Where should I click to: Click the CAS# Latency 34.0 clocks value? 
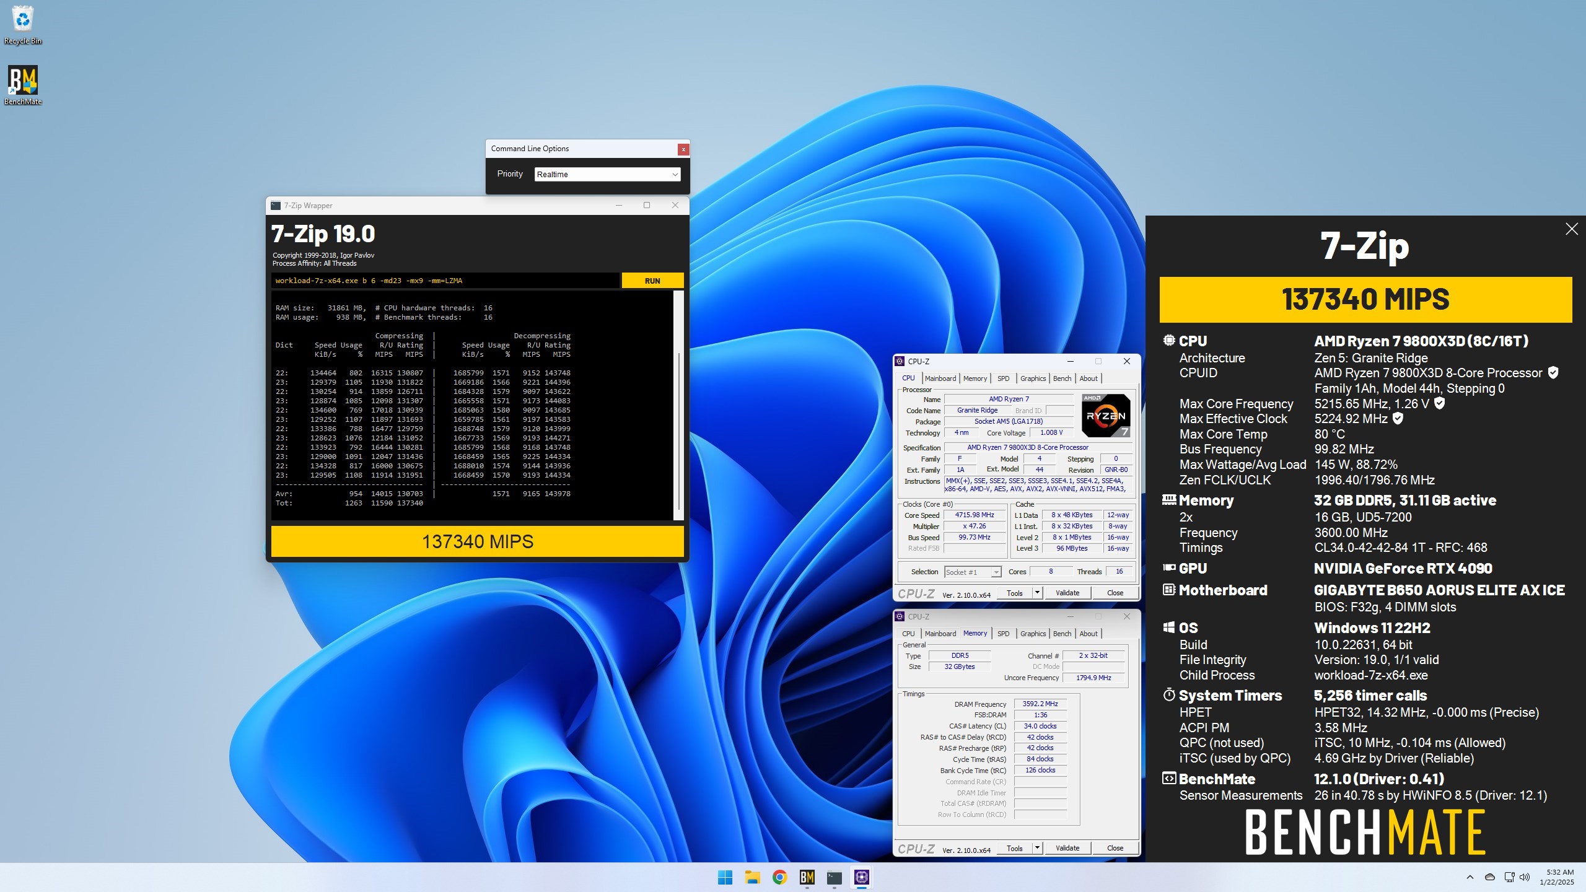click(1040, 726)
